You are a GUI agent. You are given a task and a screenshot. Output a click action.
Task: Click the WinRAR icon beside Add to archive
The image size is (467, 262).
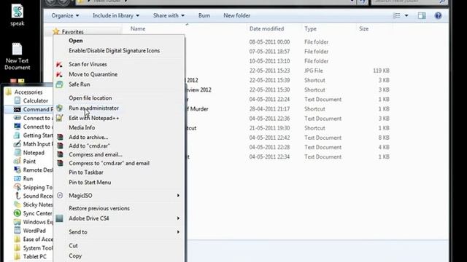(60, 137)
